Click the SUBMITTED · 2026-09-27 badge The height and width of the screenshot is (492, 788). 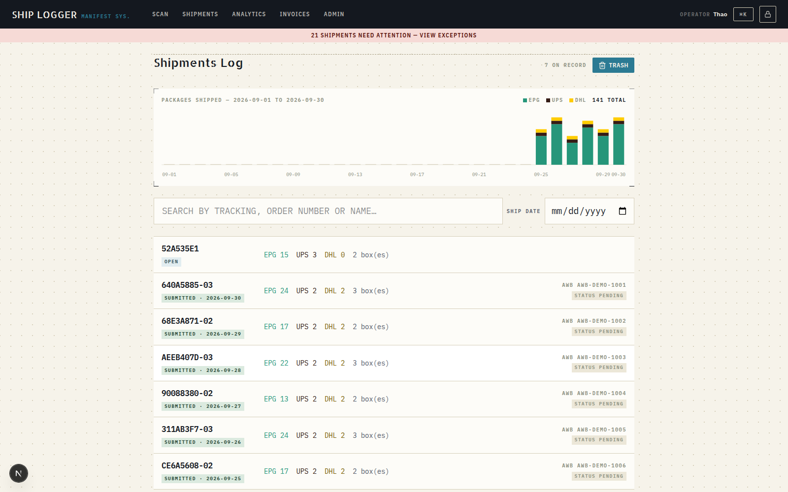[203, 406]
